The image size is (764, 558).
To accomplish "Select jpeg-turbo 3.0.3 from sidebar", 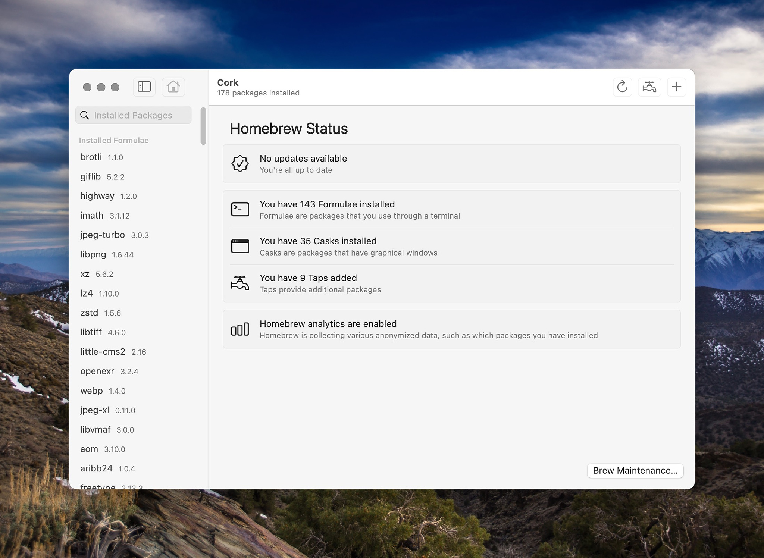I will (116, 235).
